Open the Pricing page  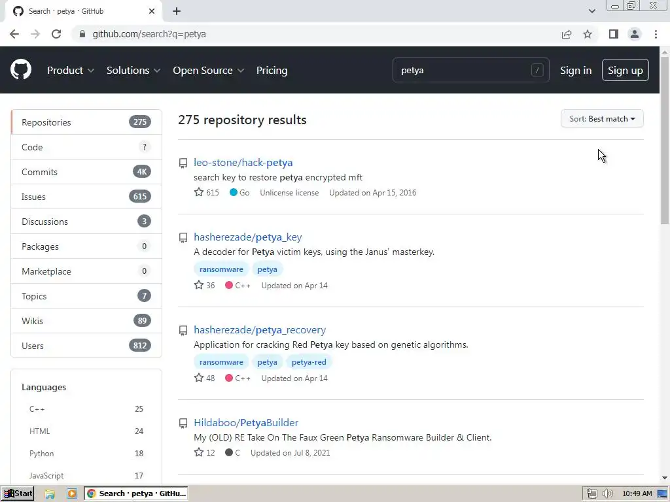point(272,71)
